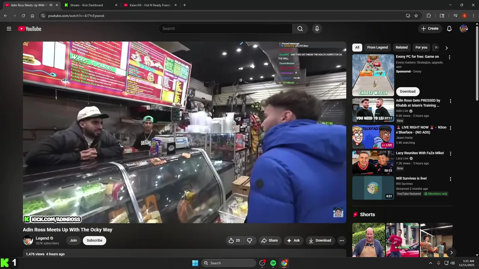Go to YouTube home via logo

[x=30, y=29]
